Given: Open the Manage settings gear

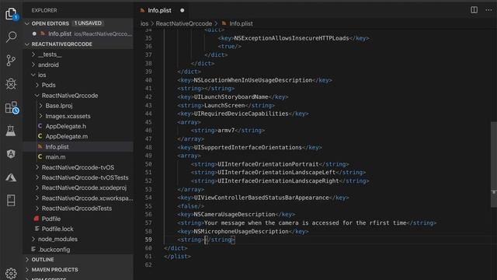Looking at the screenshot, I should coord(11,273).
